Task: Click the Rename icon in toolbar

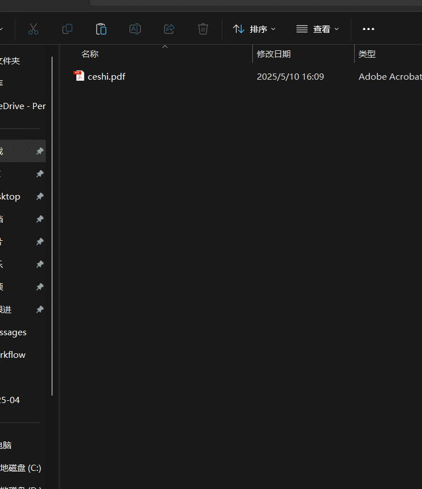Action: pos(135,29)
